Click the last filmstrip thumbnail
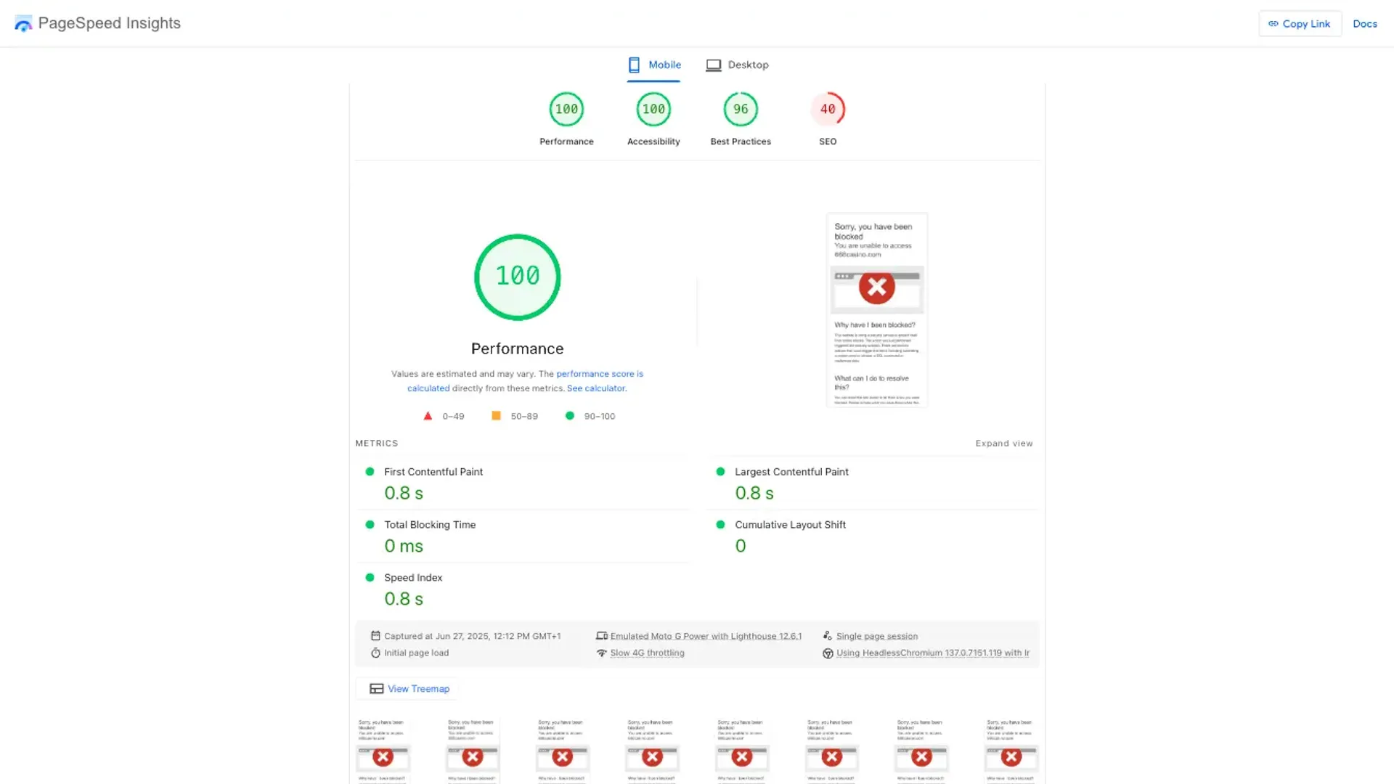 [1011, 751]
